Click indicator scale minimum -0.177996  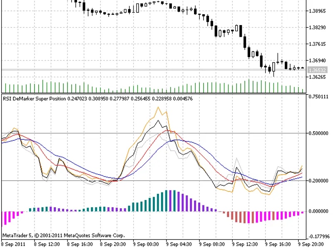319,237
